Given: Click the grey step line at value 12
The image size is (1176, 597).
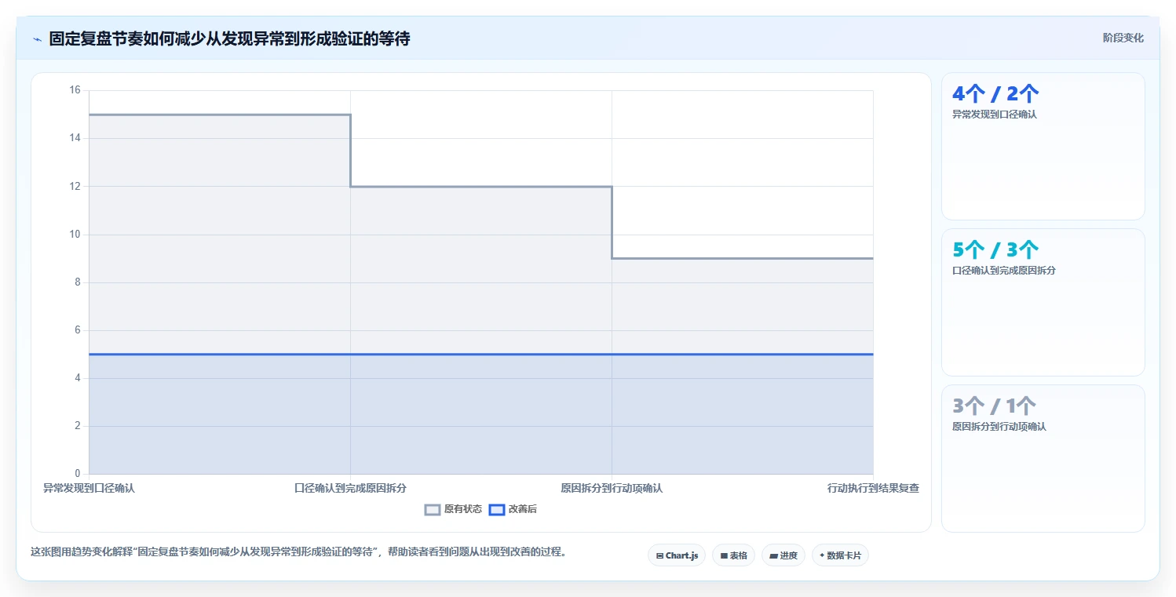Looking at the screenshot, I should pos(480,186).
